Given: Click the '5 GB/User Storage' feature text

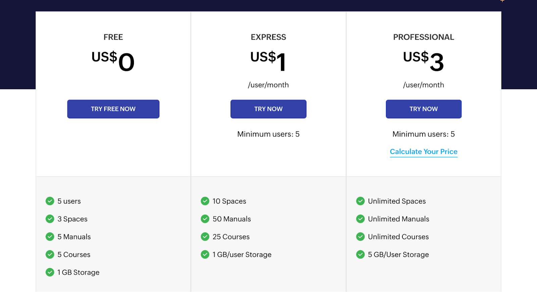Looking at the screenshot, I should coord(398,254).
